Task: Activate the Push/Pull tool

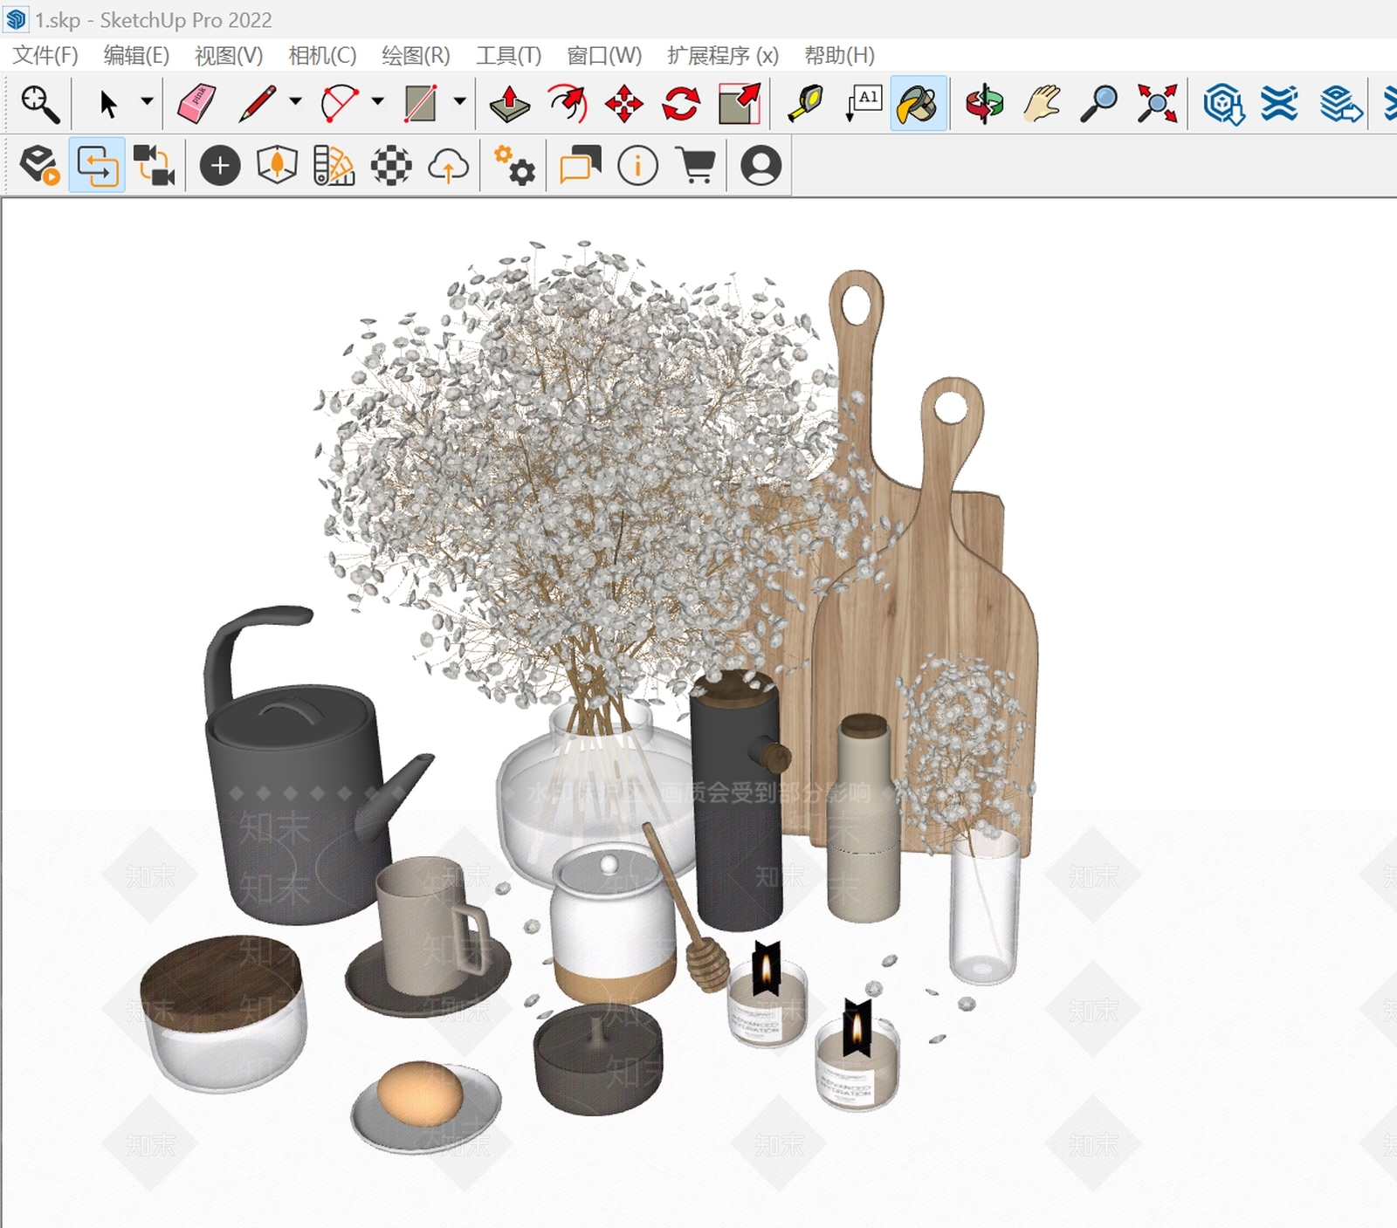Action: click(x=510, y=104)
